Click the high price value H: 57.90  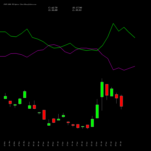click(77, 8)
